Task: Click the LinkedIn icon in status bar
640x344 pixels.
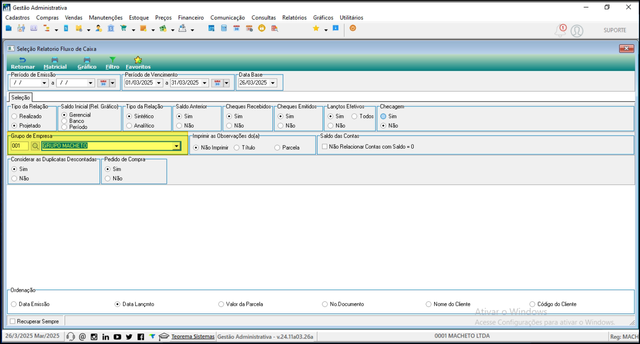Action: coord(105,337)
